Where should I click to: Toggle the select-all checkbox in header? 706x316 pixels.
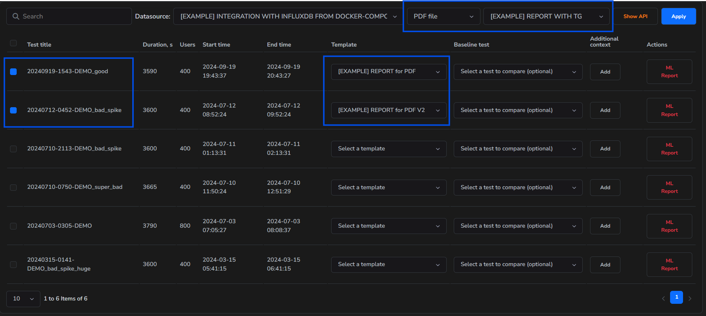click(13, 43)
